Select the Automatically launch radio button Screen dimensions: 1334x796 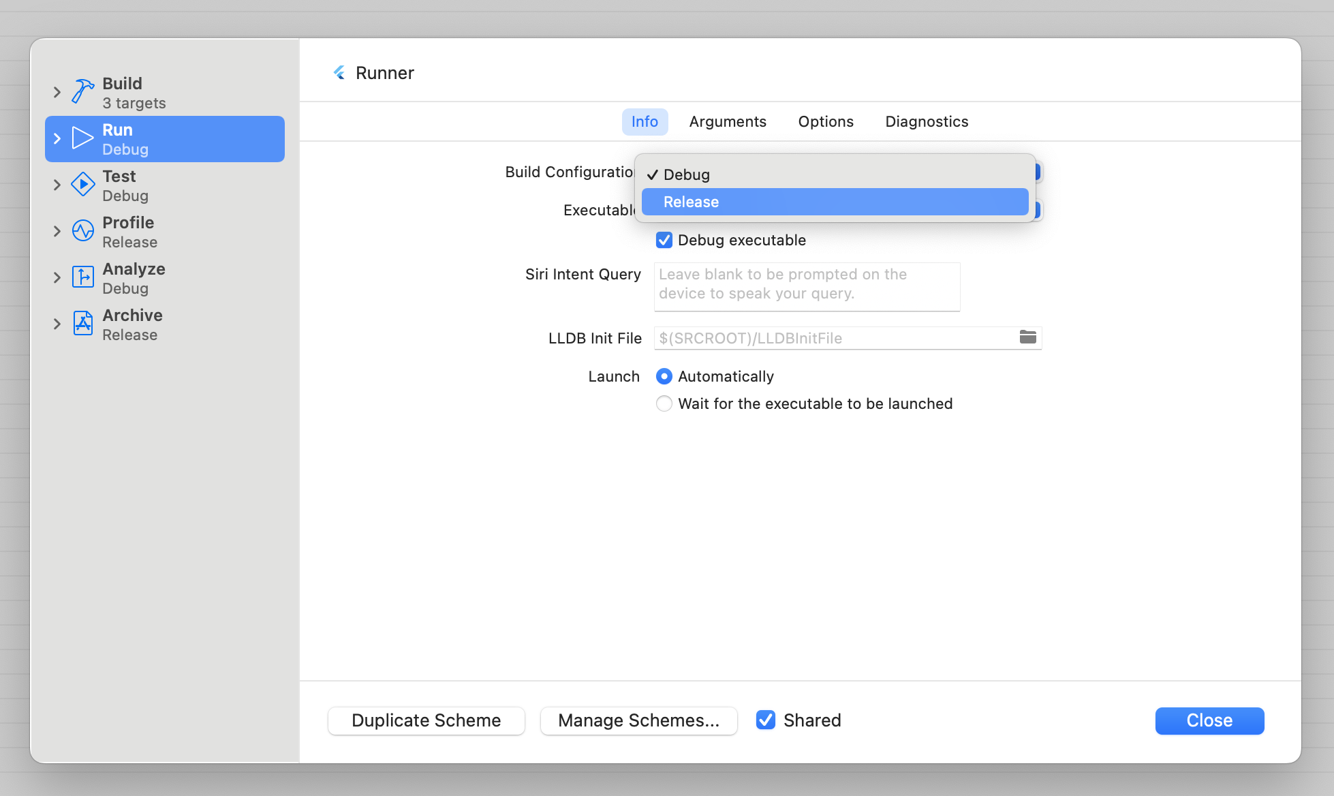point(664,376)
